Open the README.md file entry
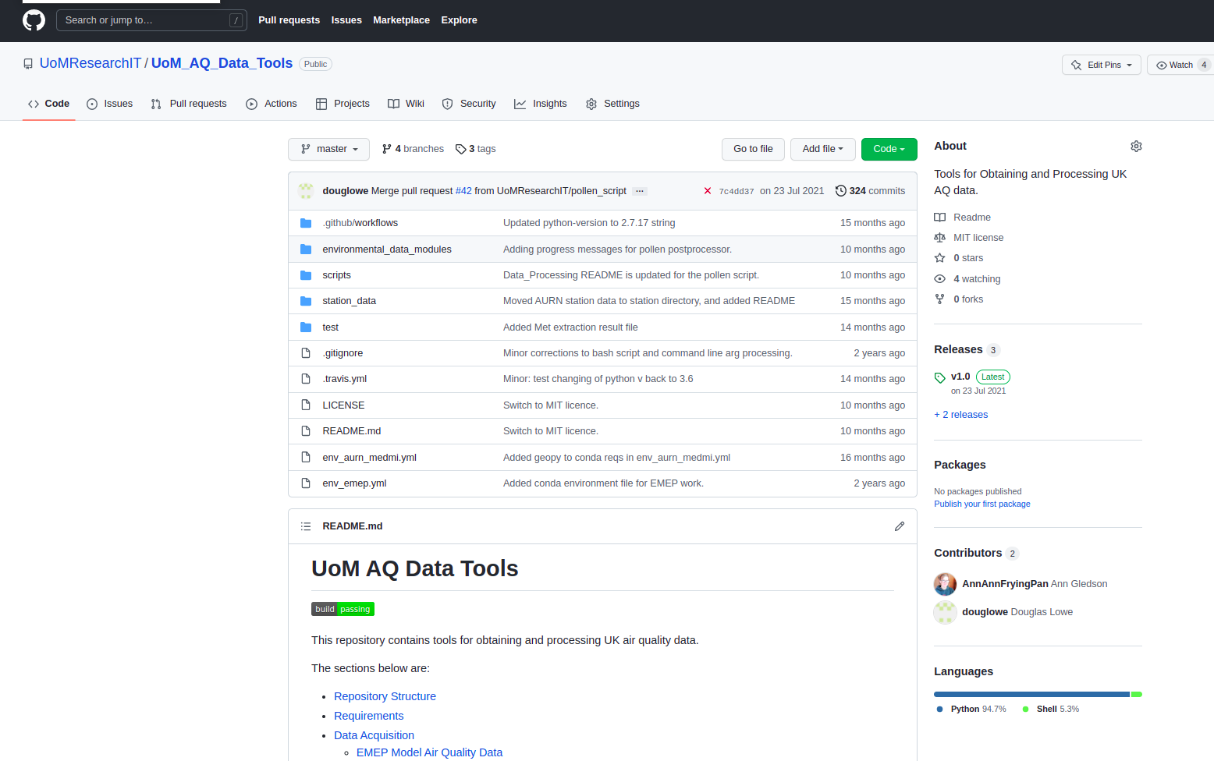This screenshot has height=761, width=1214. (x=352, y=431)
